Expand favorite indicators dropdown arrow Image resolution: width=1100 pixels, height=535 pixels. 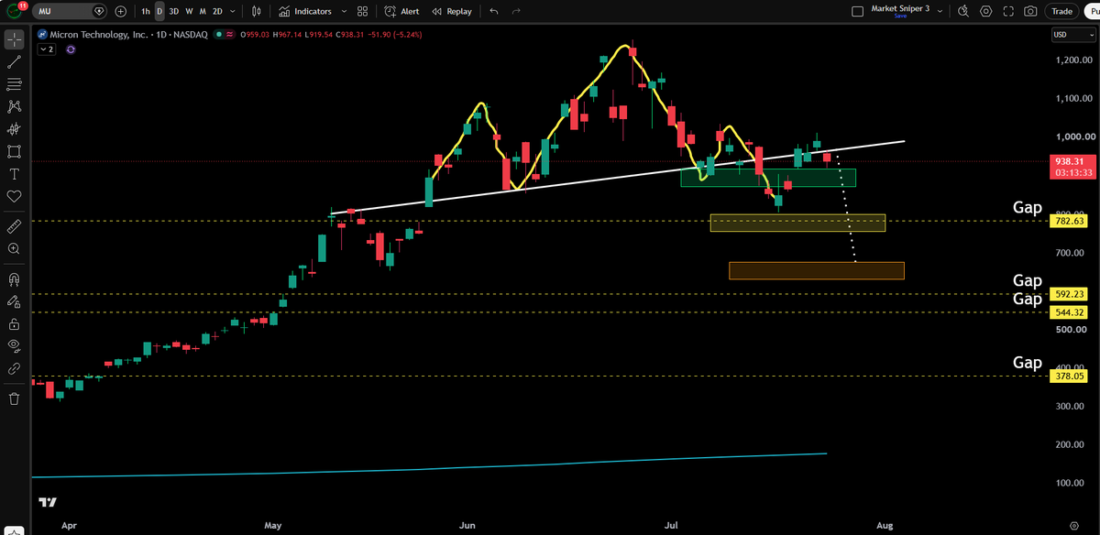pos(344,12)
